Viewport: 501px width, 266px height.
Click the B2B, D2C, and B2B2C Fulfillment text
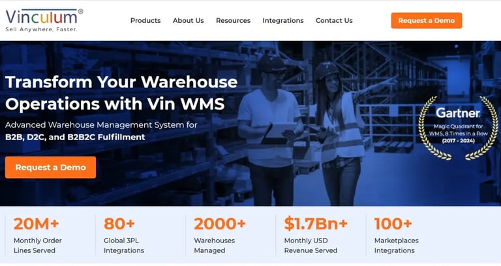click(x=75, y=137)
